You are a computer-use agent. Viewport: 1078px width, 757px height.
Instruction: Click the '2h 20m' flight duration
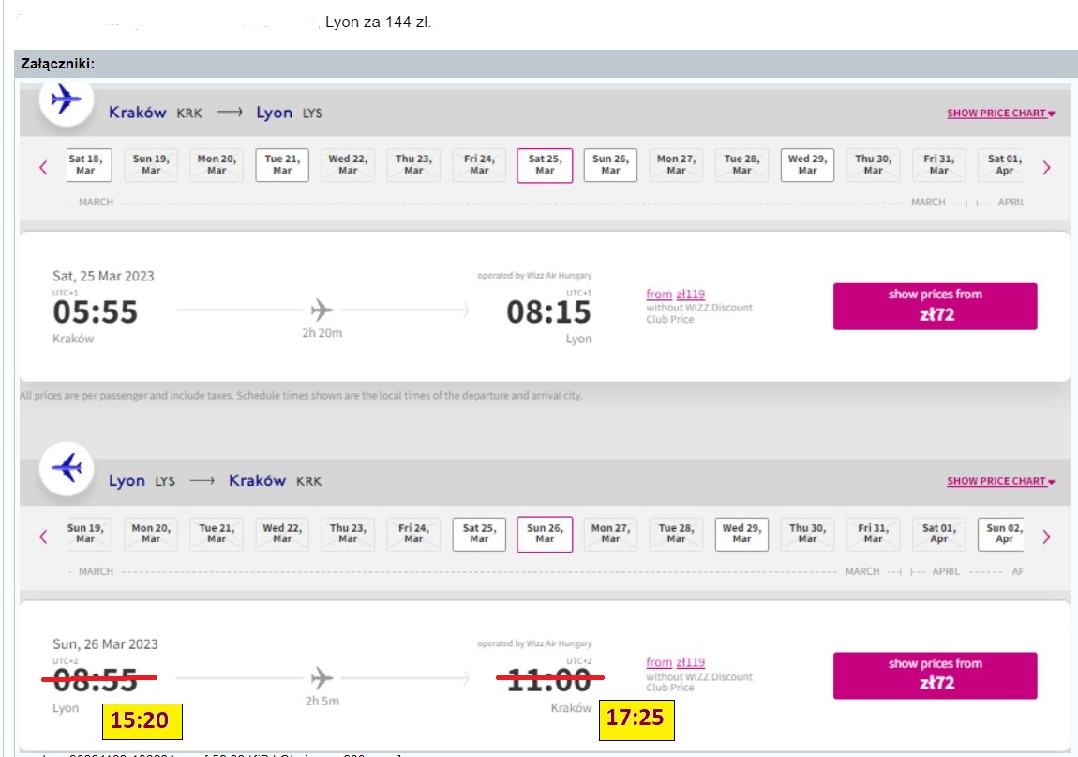(322, 333)
